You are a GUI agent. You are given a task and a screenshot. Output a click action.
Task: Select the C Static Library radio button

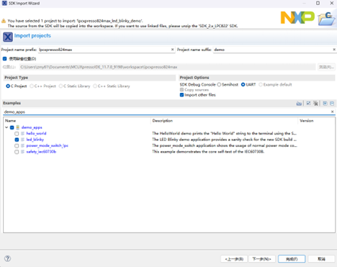60,86
